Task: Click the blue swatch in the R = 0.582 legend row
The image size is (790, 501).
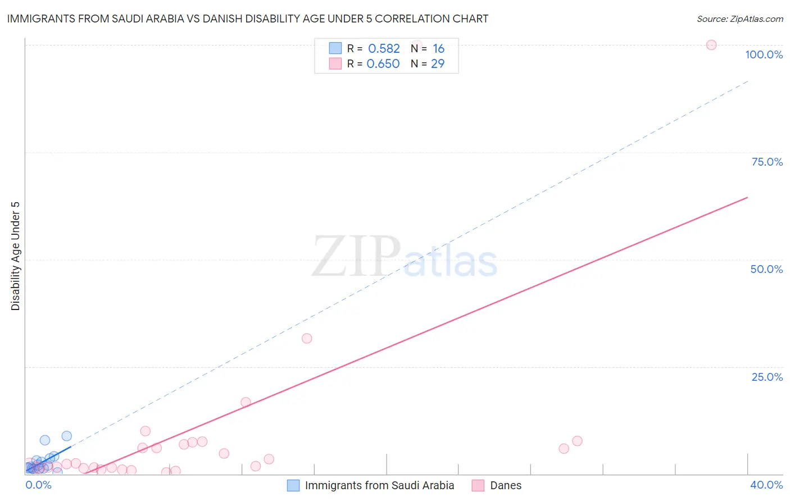Action: (x=335, y=48)
